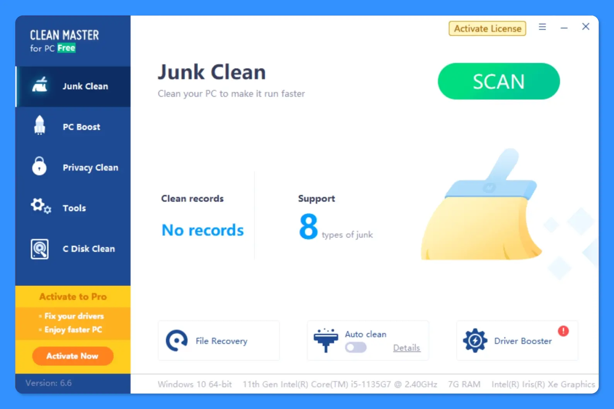Click the orange Activate Now button
The width and height of the screenshot is (614, 409).
pos(73,356)
